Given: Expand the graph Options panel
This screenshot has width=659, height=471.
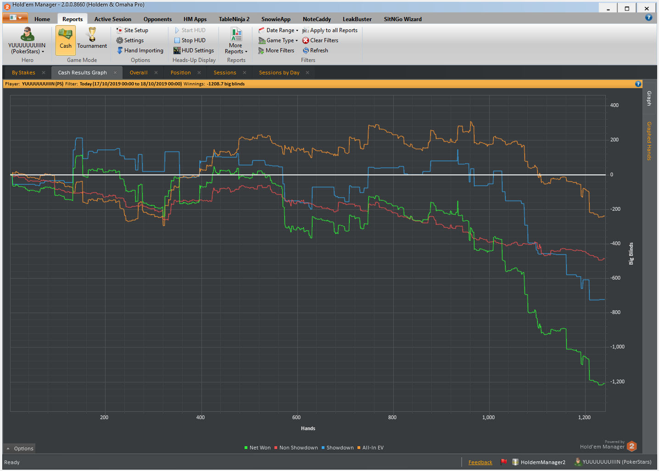Looking at the screenshot, I should (x=20, y=449).
